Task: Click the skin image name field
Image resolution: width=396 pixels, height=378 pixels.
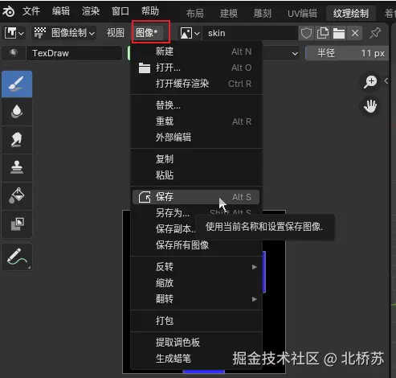Action: point(250,33)
